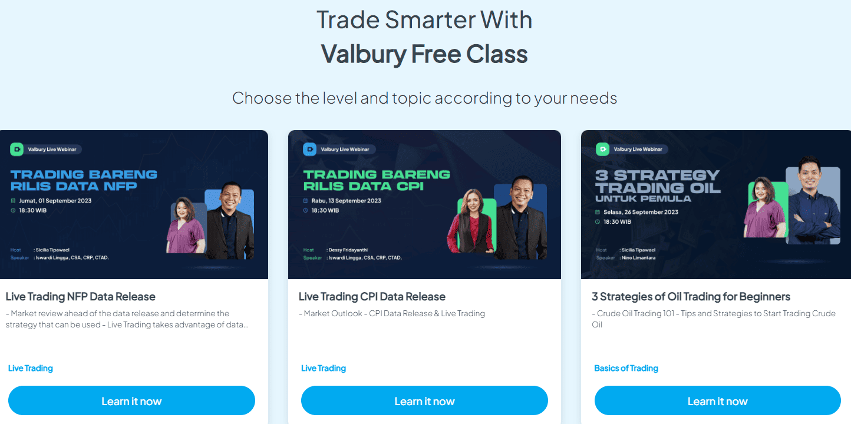Select the Live Trading CPI Data Release title
Image resolution: width=851 pixels, height=424 pixels.
[372, 296]
